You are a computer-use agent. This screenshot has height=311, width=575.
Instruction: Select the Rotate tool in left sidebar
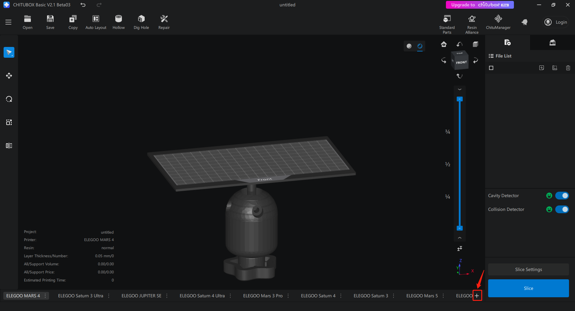coord(9,99)
